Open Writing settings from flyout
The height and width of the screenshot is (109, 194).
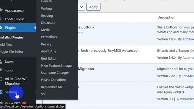click(x=46, y=8)
